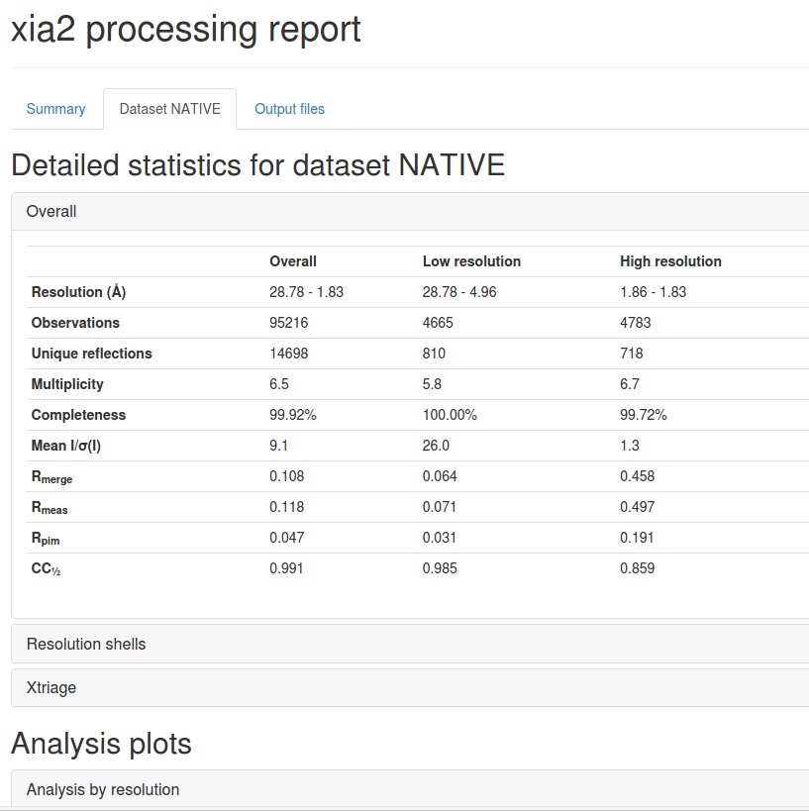
Task: Click the xia2 processing report title
Action: (x=186, y=30)
